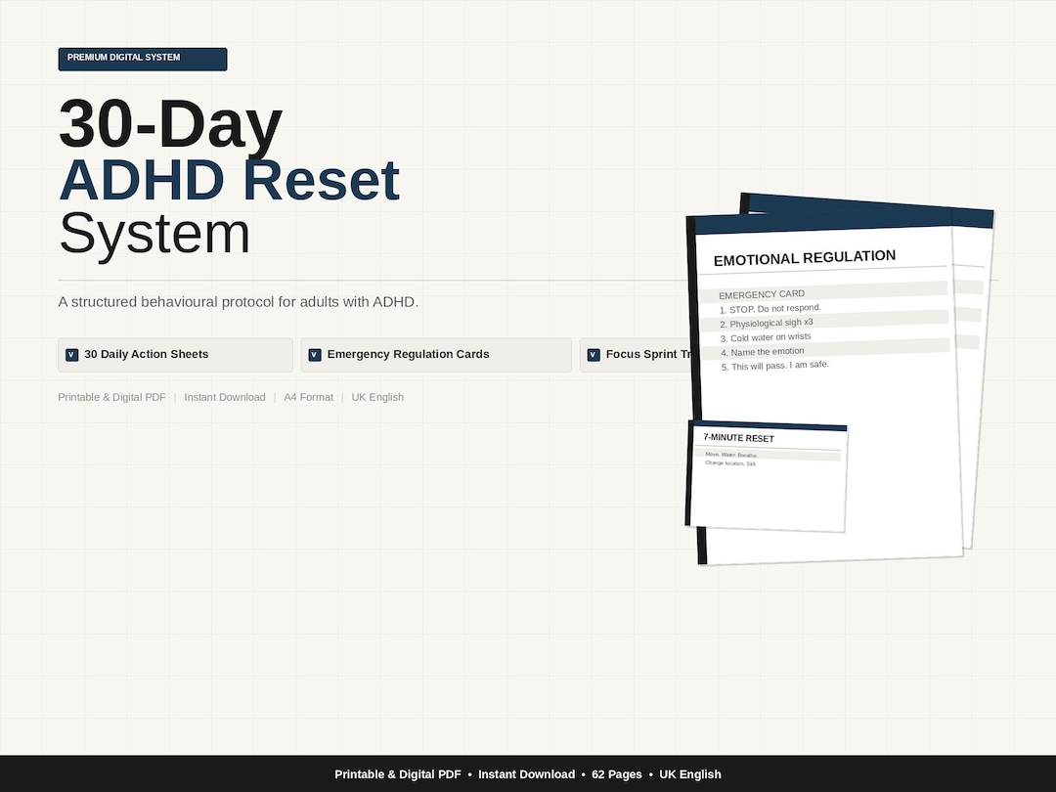Click the Physiological sigh x3 line

(x=767, y=324)
